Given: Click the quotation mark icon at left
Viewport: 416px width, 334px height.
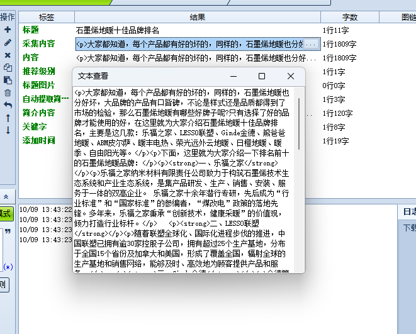Looking at the screenshot, I should 8,231.
